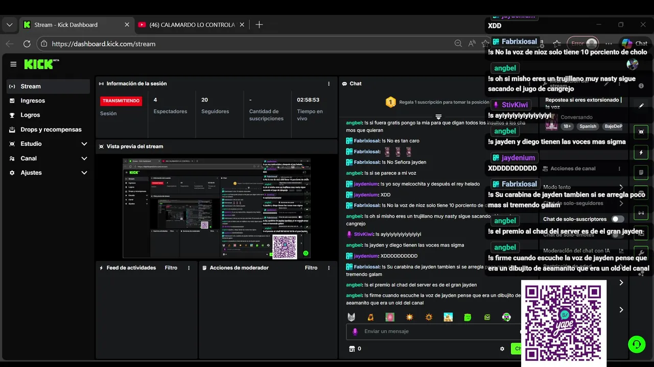Viewport: 654px width, 367px height.
Task: Click the lightning bolt icon in the right strip
Action: (x=641, y=152)
